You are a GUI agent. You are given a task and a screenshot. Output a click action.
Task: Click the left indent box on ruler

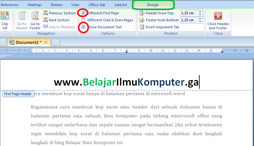tap(31, 53)
